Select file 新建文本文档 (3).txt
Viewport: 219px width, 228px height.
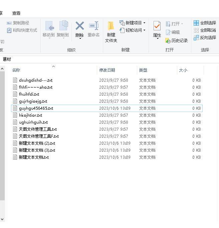point(107,150)
